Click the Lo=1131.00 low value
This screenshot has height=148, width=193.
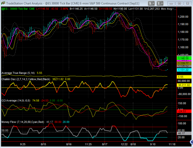click(136, 9)
